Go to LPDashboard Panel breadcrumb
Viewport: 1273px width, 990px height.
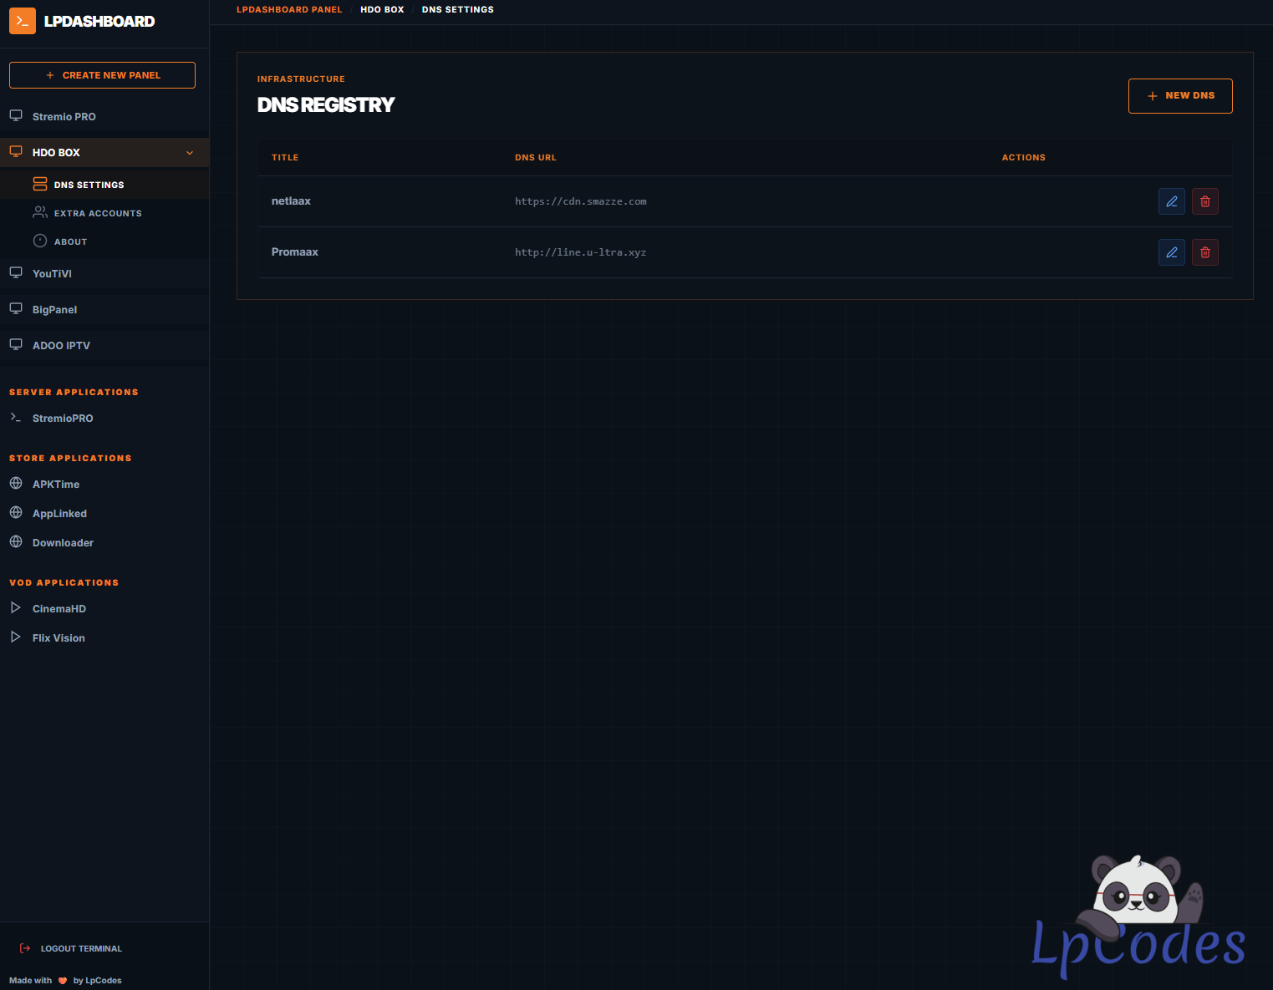[x=289, y=10]
